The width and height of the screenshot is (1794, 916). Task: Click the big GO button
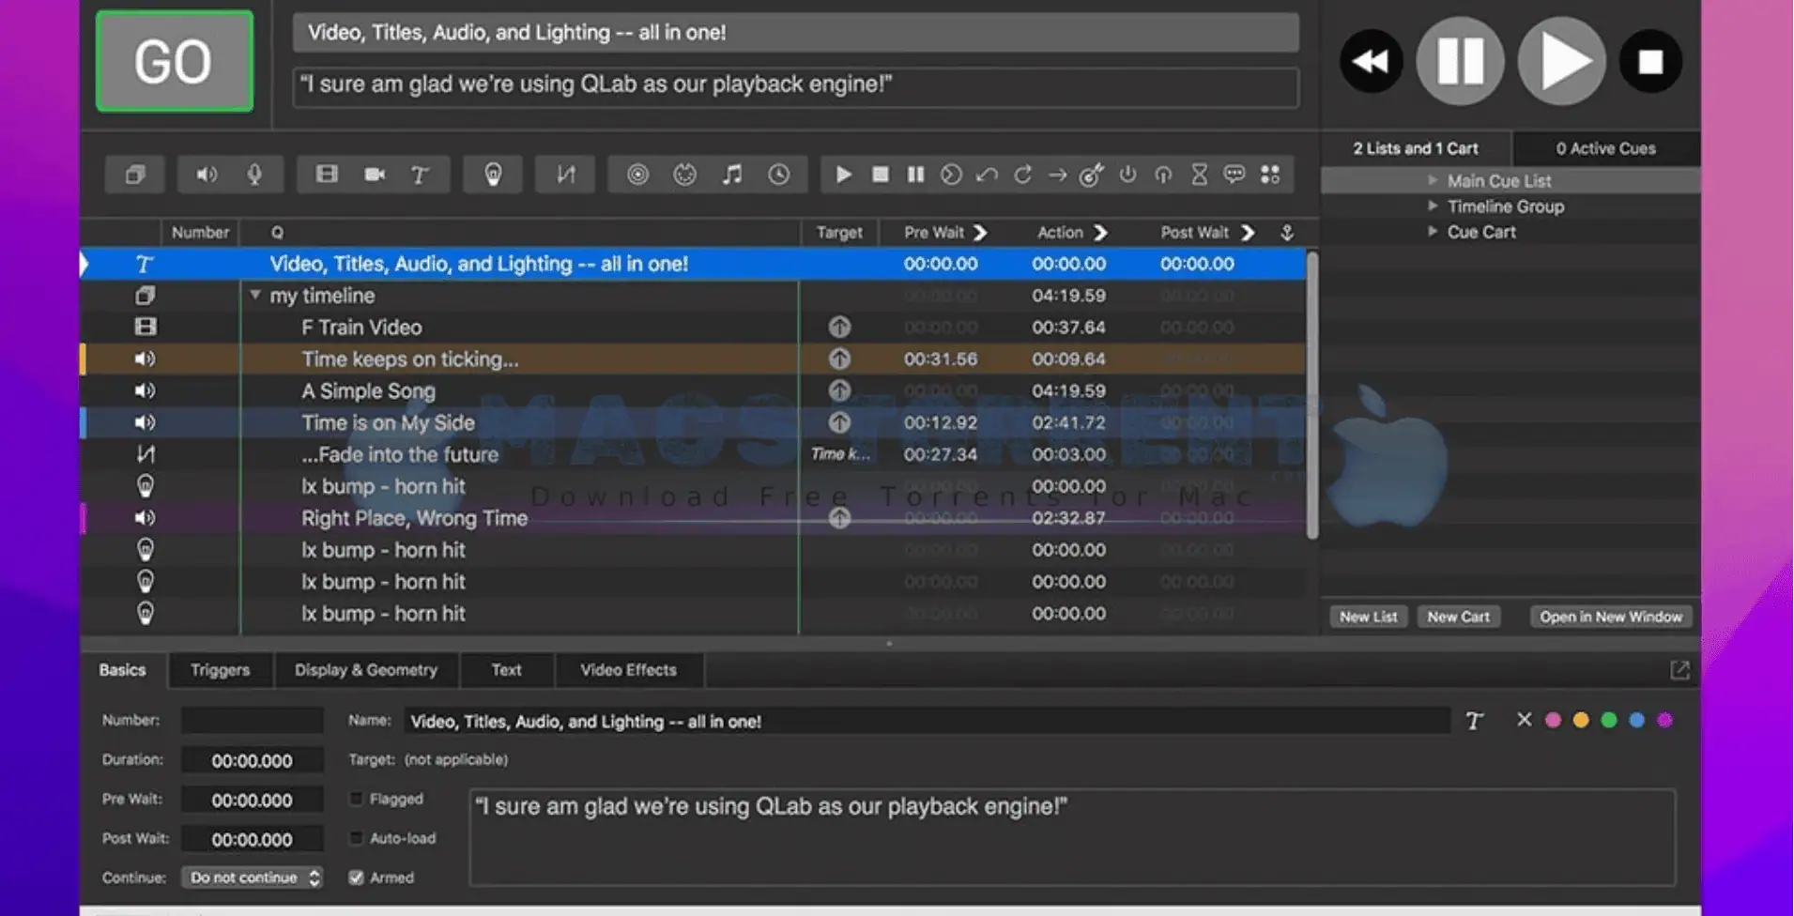coord(175,62)
